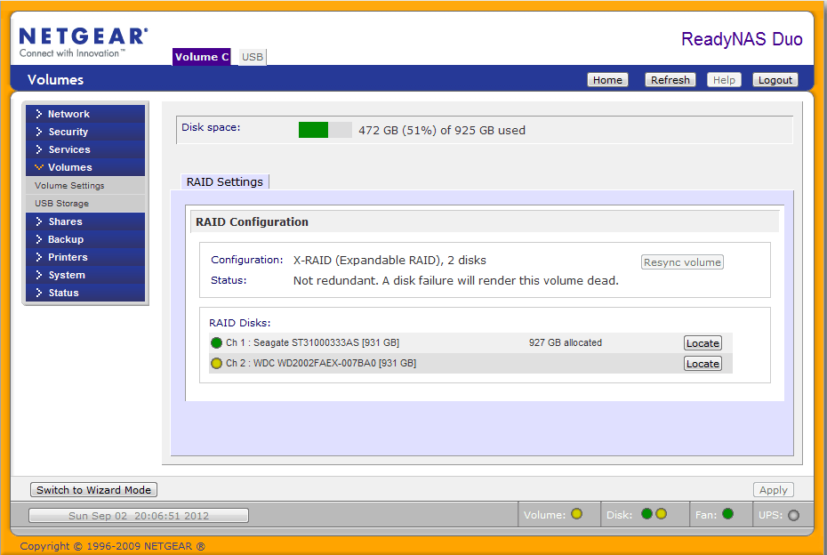The image size is (827, 555).
Task: Select the RAID Settings tab
Action: (x=225, y=182)
